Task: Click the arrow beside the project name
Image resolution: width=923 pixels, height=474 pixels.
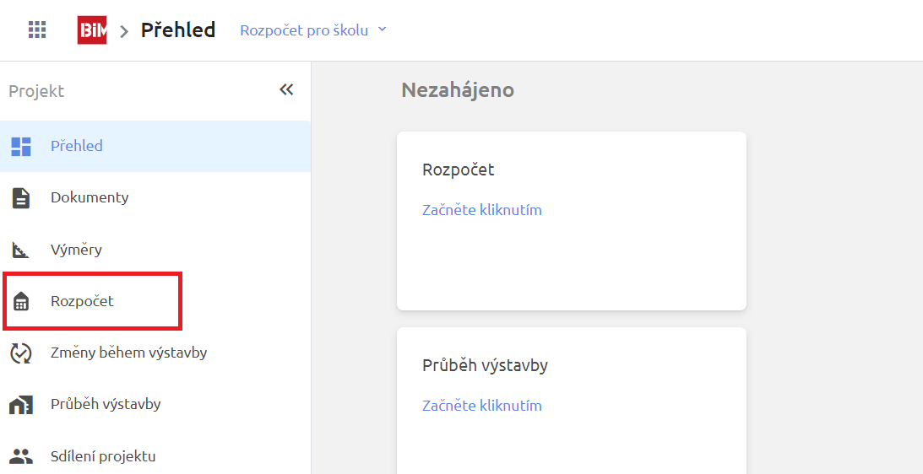Action: point(382,30)
